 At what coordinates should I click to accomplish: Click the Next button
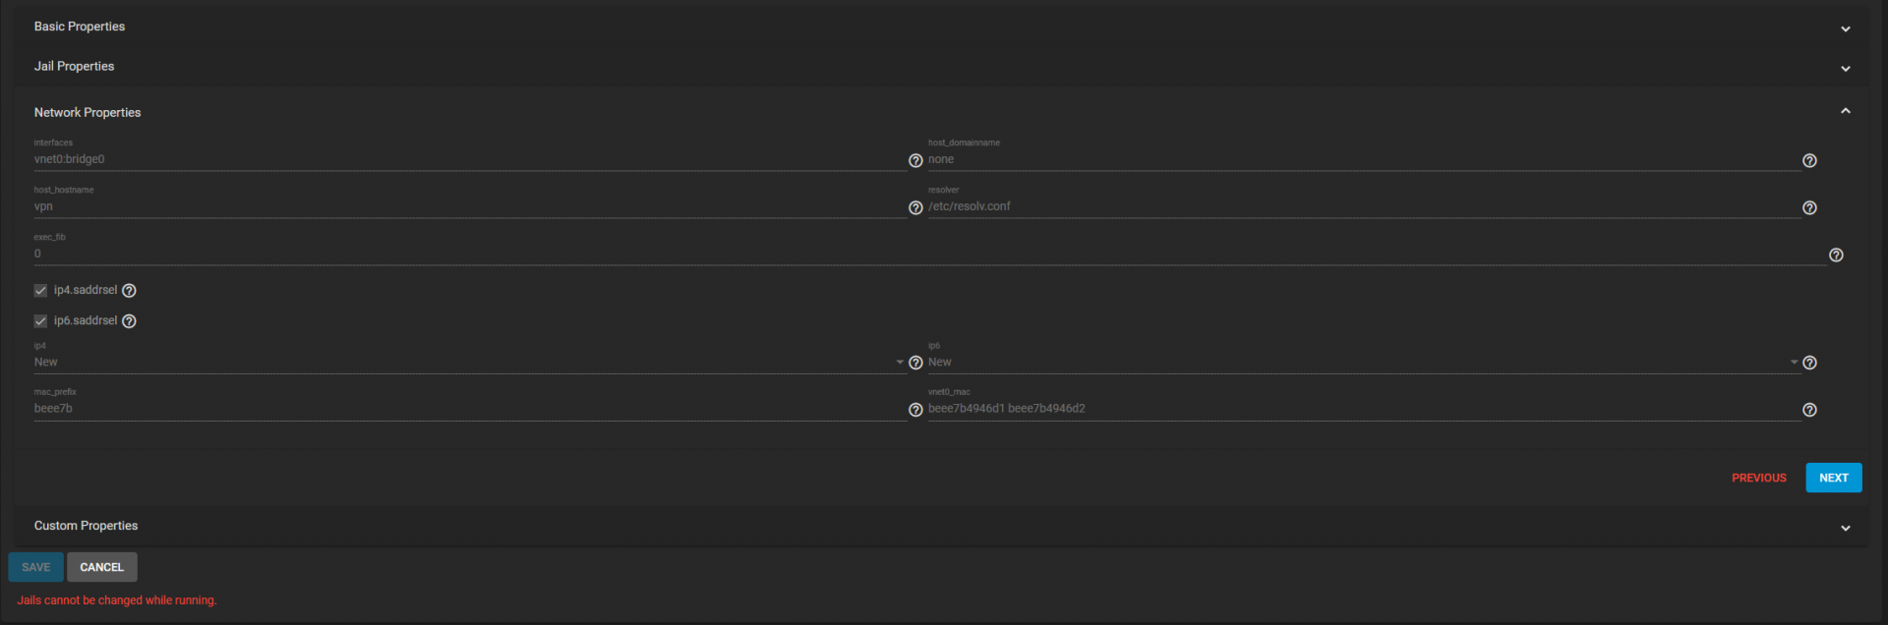[x=1833, y=478]
